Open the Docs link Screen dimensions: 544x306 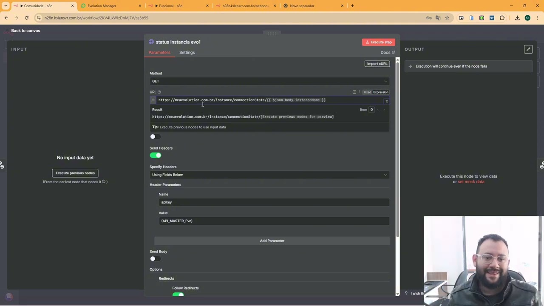click(388, 52)
